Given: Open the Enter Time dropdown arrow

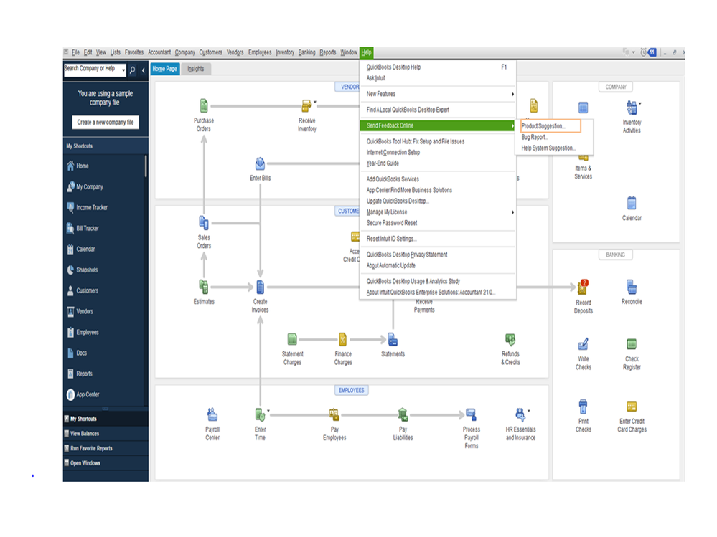Looking at the screenshot, I should 268,411.
